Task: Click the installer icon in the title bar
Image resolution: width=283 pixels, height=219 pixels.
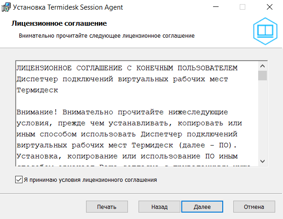Action: 6,7
